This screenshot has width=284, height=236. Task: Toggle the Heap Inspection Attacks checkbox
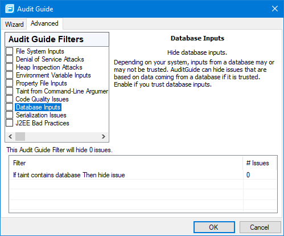pos(10,67)
